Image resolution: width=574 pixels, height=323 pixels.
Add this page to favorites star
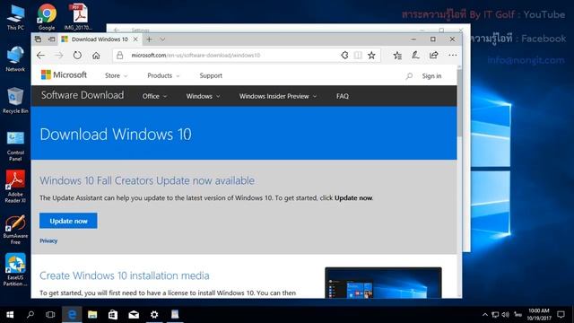coord(371,56)
